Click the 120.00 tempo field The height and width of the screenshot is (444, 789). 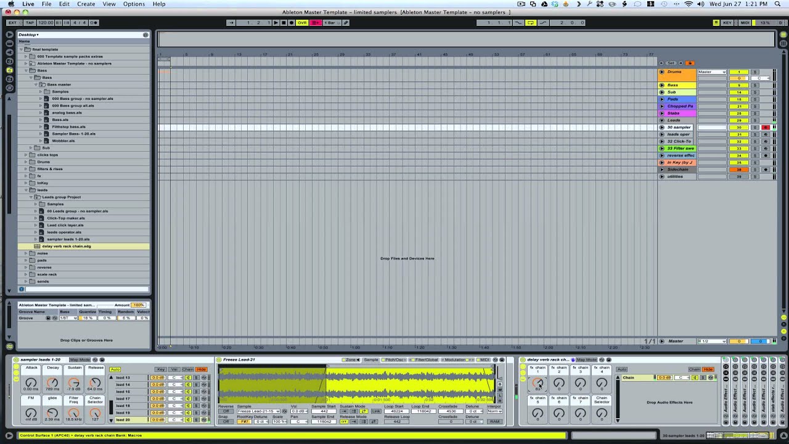tap(46, 23)
